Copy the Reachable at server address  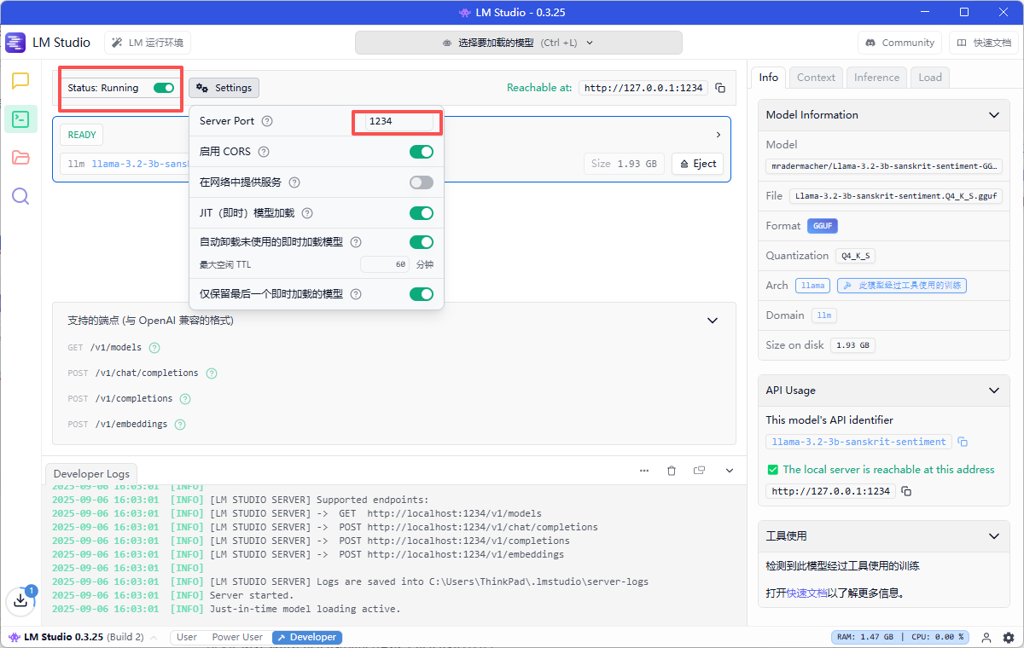click(x=720, y=88)
